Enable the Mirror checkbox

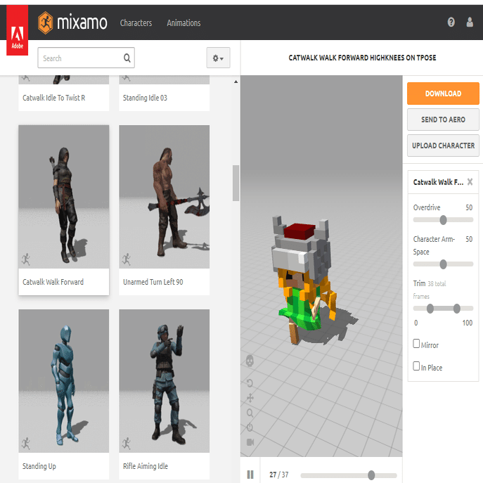(416, 344)
